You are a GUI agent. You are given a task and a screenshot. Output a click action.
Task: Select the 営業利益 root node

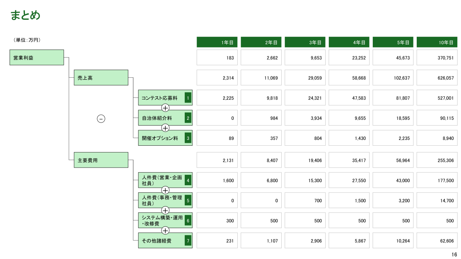point(36,58)
